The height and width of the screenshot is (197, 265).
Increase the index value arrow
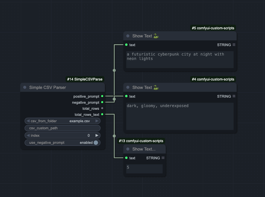tap(97, 135)
